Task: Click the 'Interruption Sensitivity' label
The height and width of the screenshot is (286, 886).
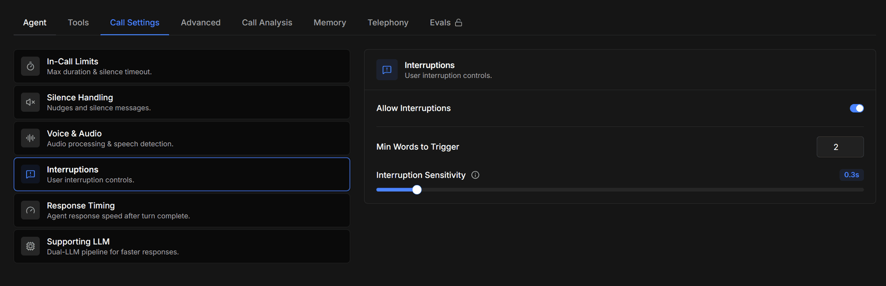Action: [421, 175]
